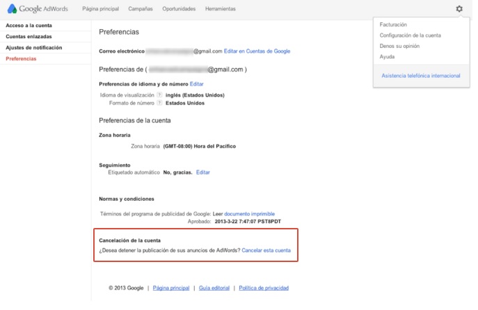
Task: Open the documento imprimible link
Action: (x=249, y=214)
